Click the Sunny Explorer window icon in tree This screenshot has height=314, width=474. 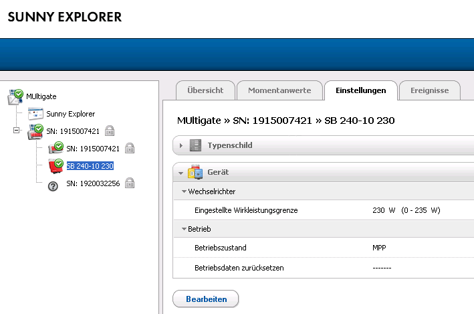pos(35,114)
